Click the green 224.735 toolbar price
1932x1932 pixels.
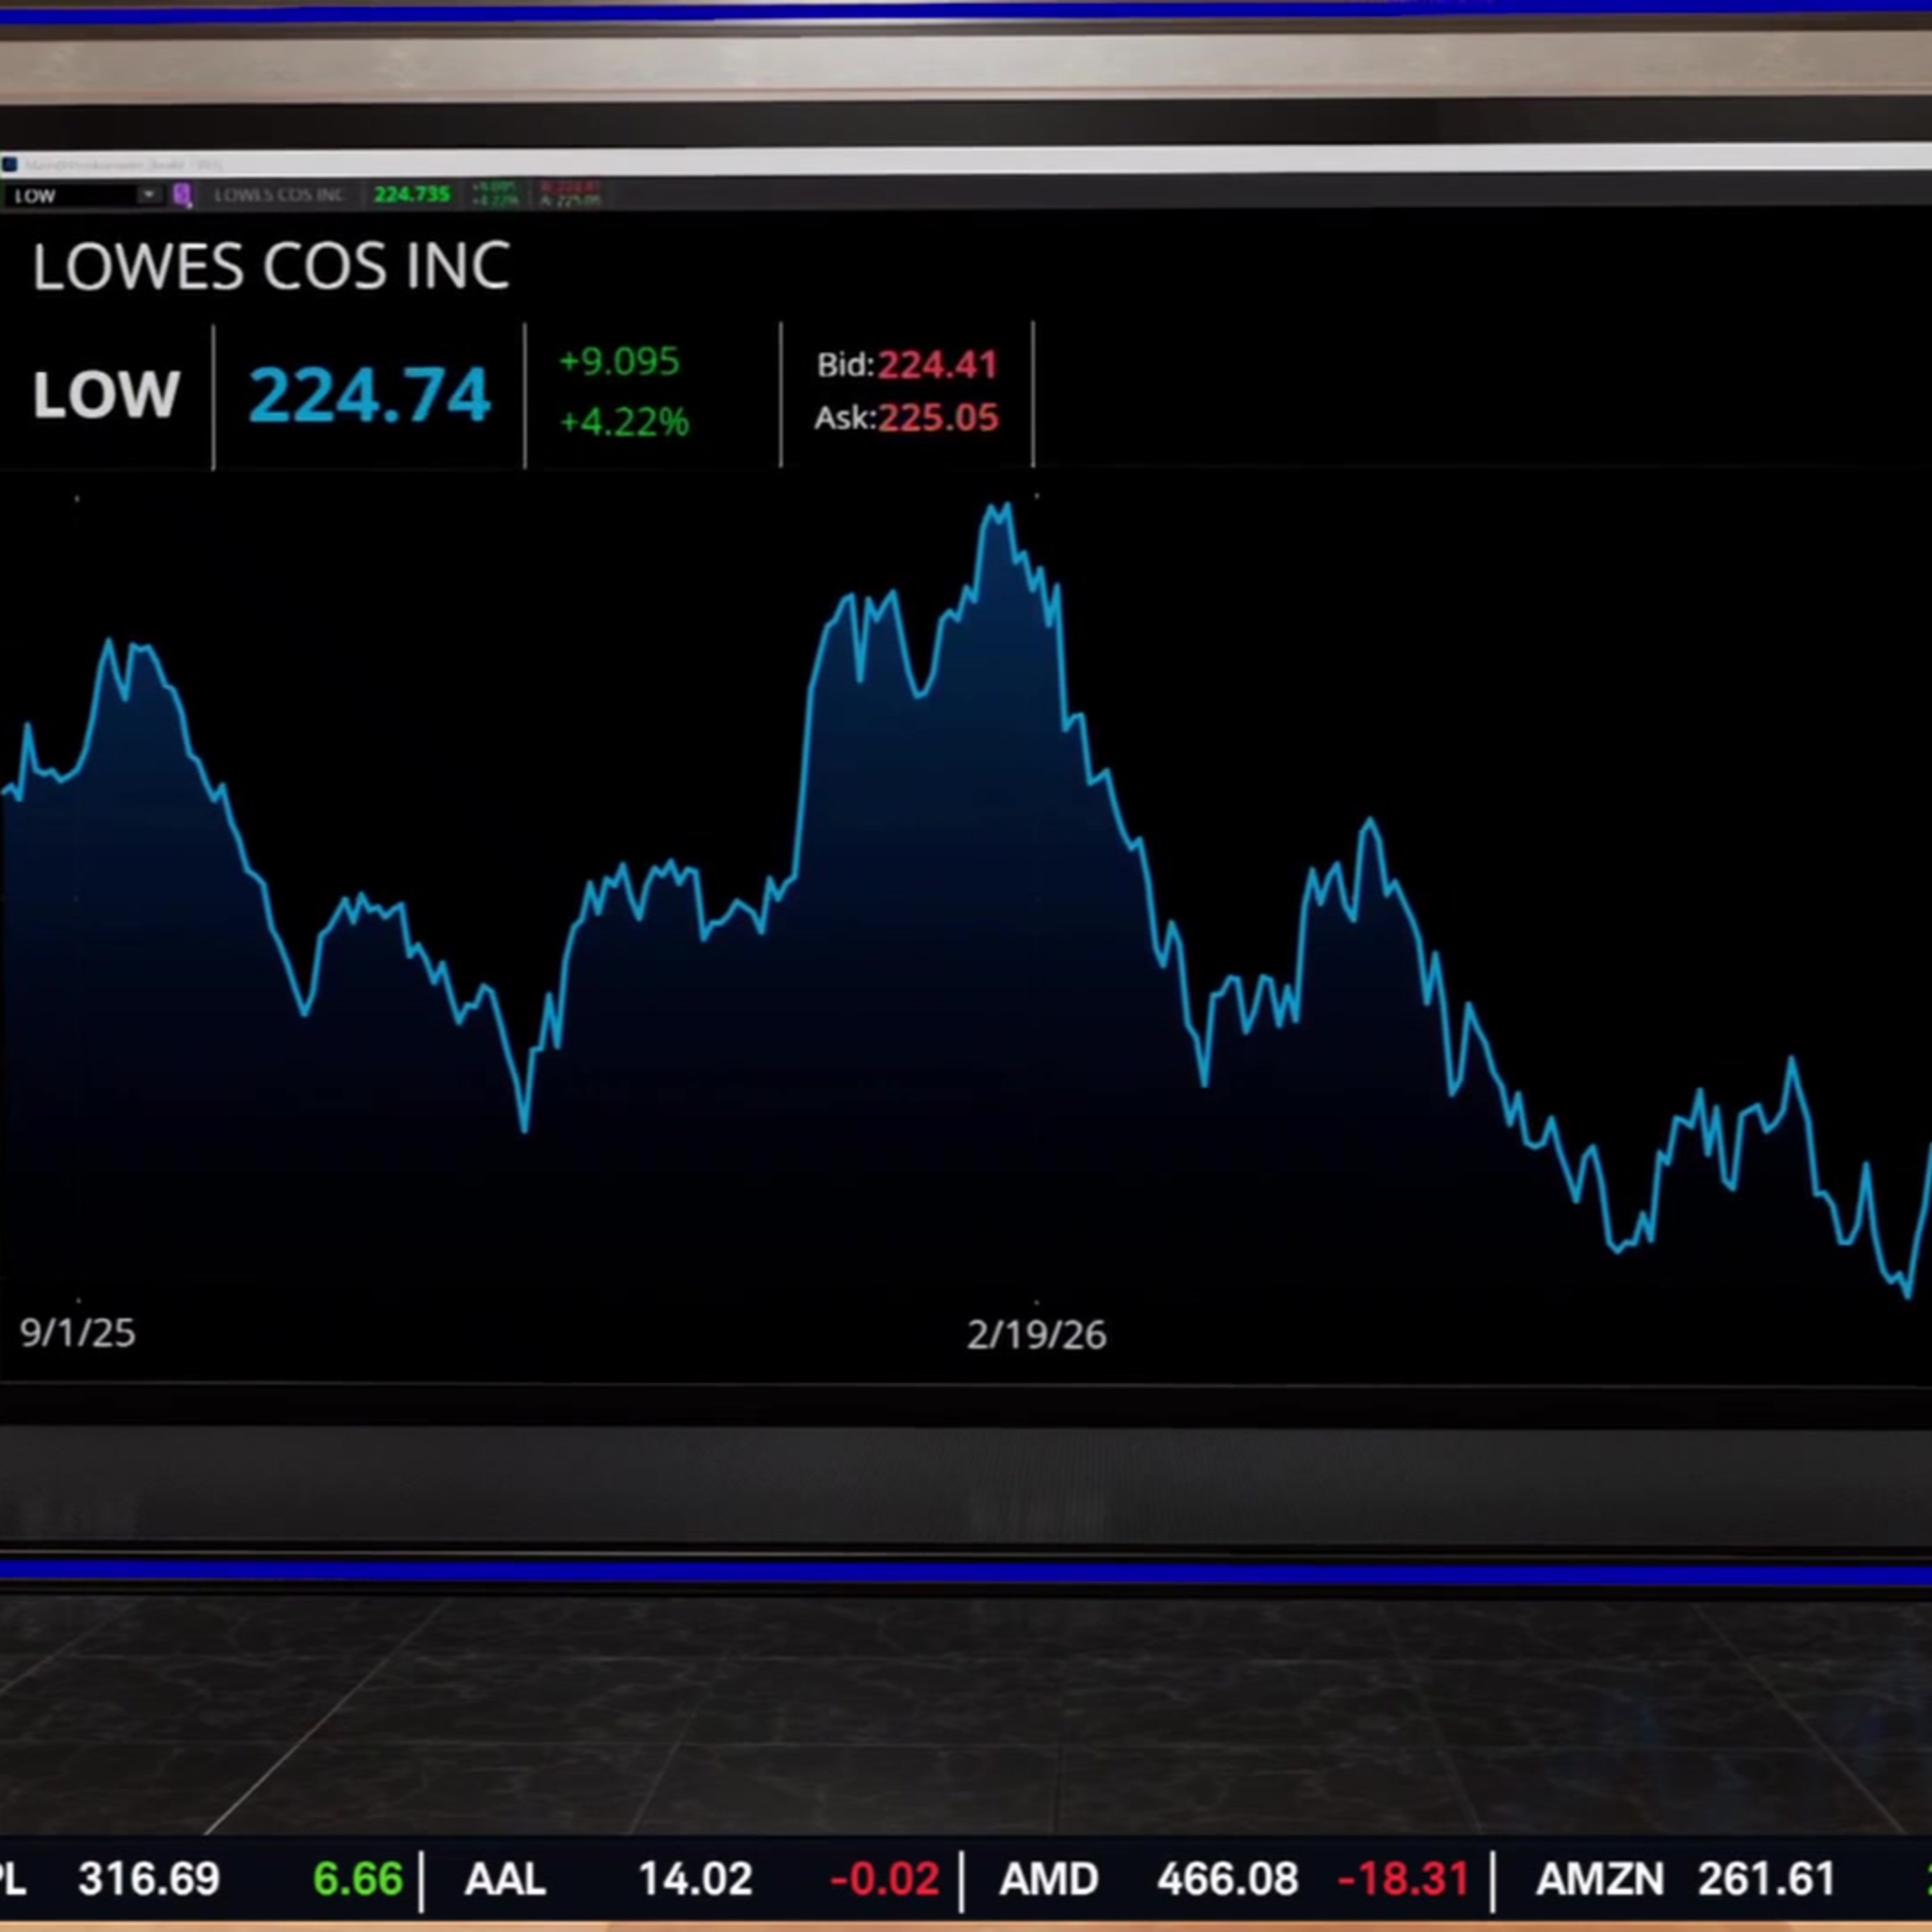(x=412, y=194)
